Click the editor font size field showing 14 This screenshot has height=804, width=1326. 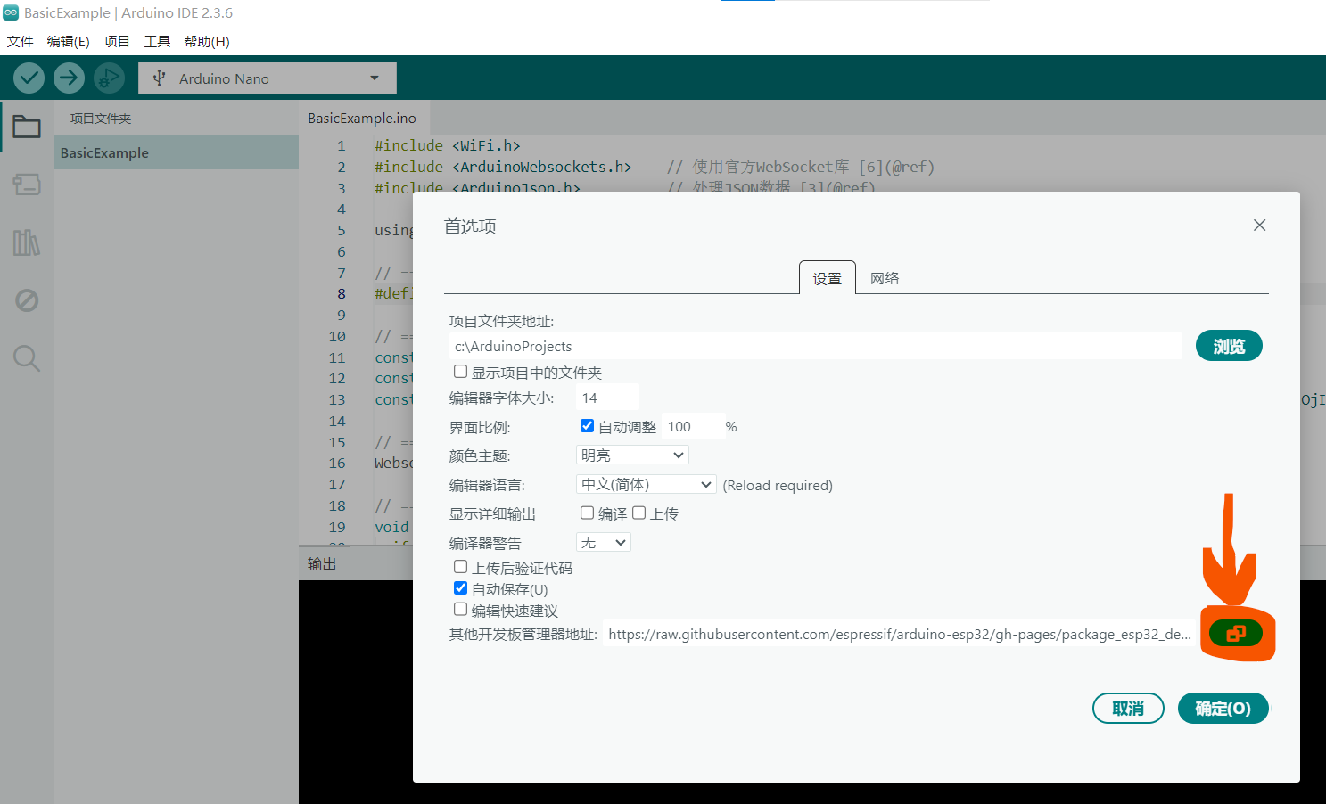(607, 398)
